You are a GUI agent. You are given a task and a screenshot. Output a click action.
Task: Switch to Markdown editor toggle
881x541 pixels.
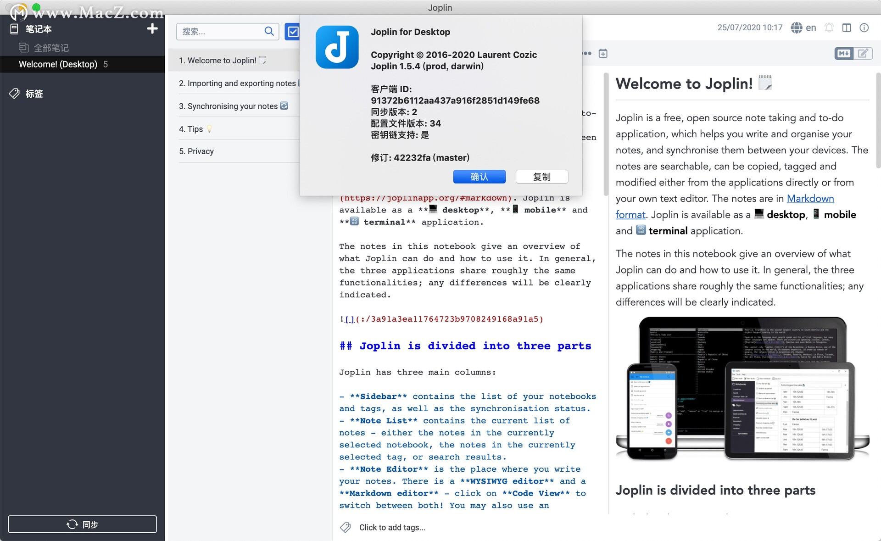[x=844, y=54]
